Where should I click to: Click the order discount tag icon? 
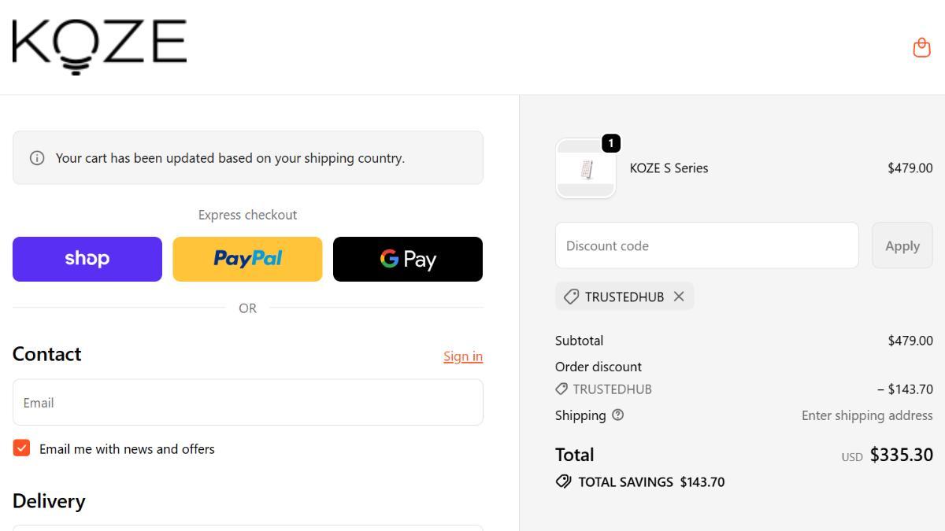pos(561,389)
